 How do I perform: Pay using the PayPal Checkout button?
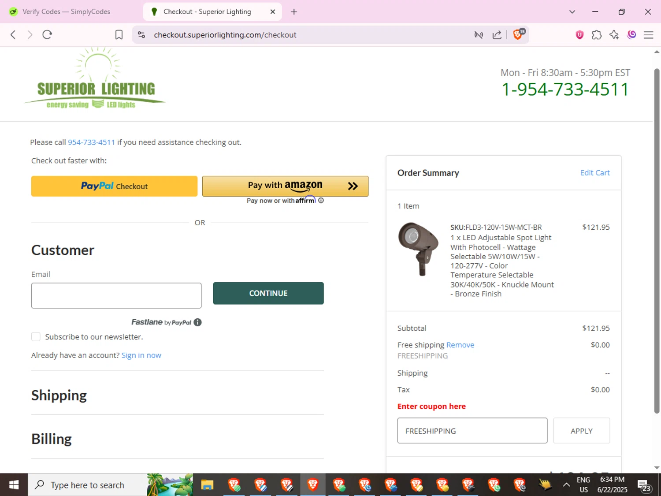click(114, 186)
